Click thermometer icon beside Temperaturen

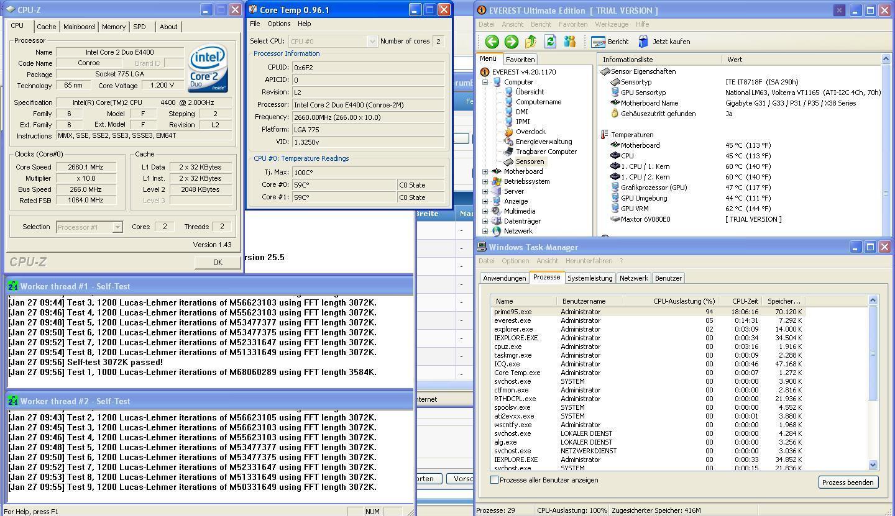[x=604, y=135]
